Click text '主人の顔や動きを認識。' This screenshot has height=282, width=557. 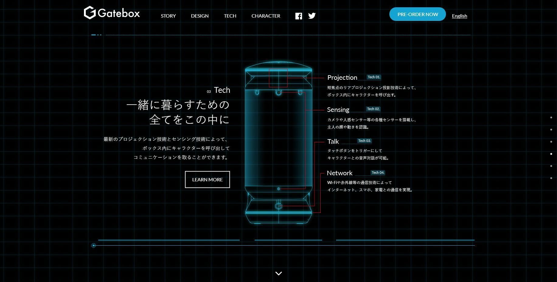[349, 127]
